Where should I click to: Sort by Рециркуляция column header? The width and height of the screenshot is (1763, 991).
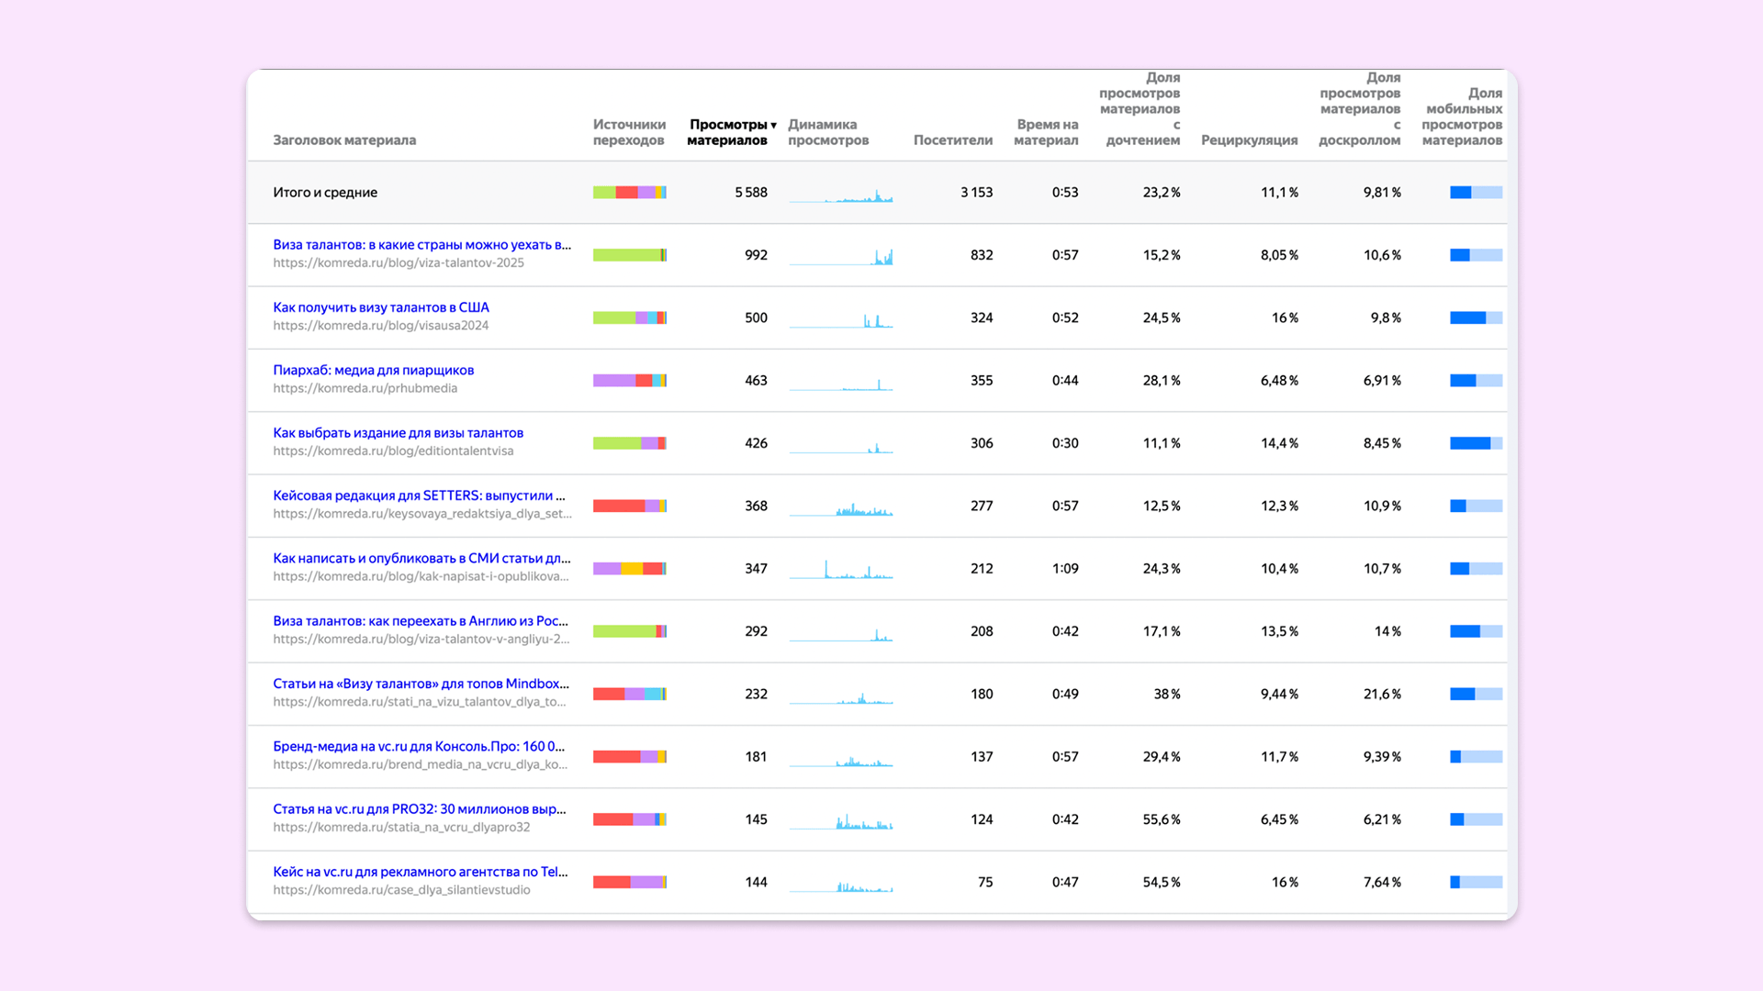pos(1249,140)
